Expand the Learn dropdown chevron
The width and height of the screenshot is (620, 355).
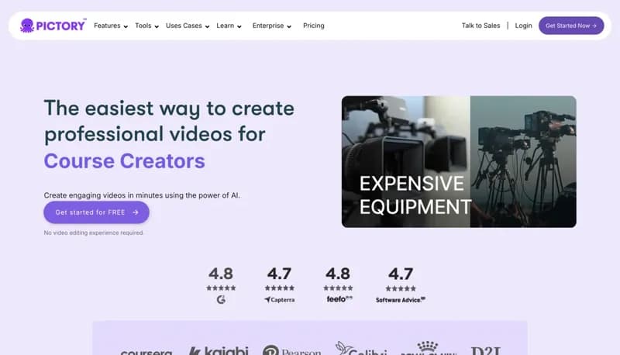click(239, 26)
